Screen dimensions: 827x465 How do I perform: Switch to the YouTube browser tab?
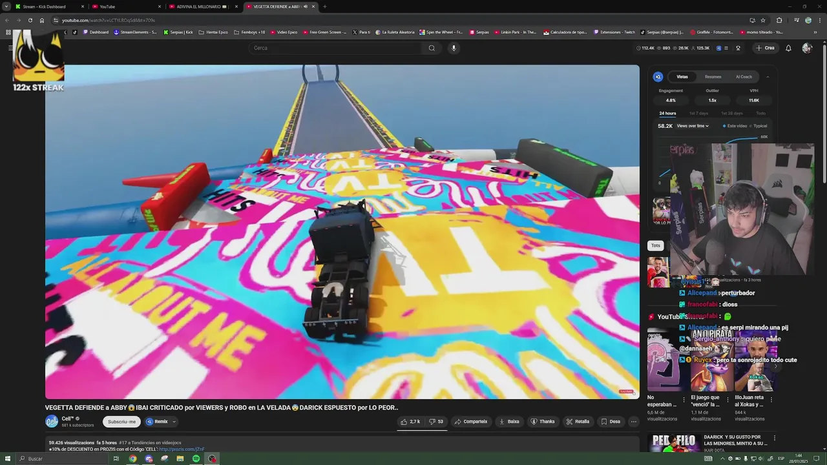pyautogui.click(x=126, y=6)
